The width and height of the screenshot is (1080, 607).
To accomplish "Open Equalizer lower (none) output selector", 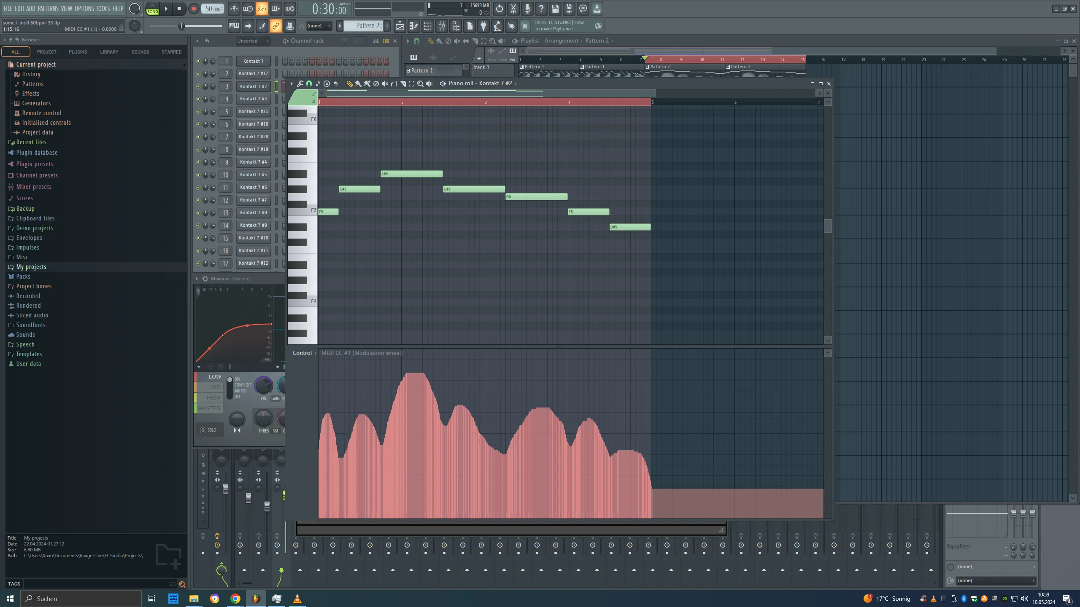I will (x=995, y=581).
